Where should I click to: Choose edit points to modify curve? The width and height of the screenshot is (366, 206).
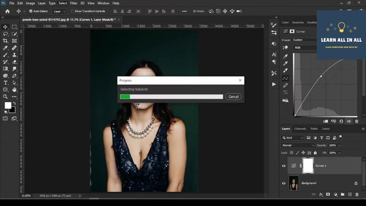click(285, 78)
